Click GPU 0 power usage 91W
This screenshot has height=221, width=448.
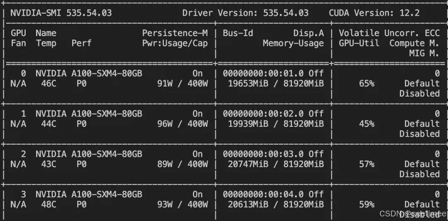click(x=165, y=83)
